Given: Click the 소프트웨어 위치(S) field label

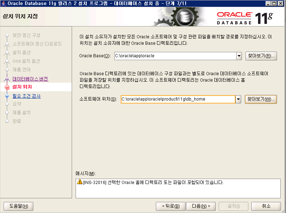Looking at the screenshot, I should click(x=98, y=99).
